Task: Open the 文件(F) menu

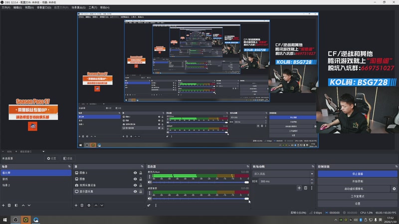Action: click(6, 7)
